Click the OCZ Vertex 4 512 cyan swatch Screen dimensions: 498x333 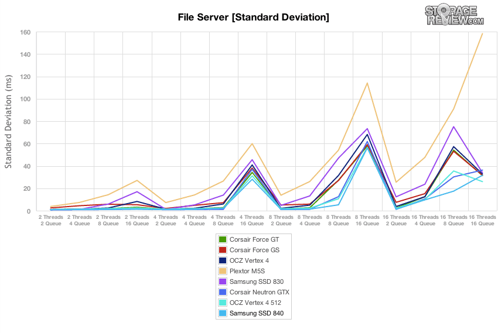click(223, 303)
